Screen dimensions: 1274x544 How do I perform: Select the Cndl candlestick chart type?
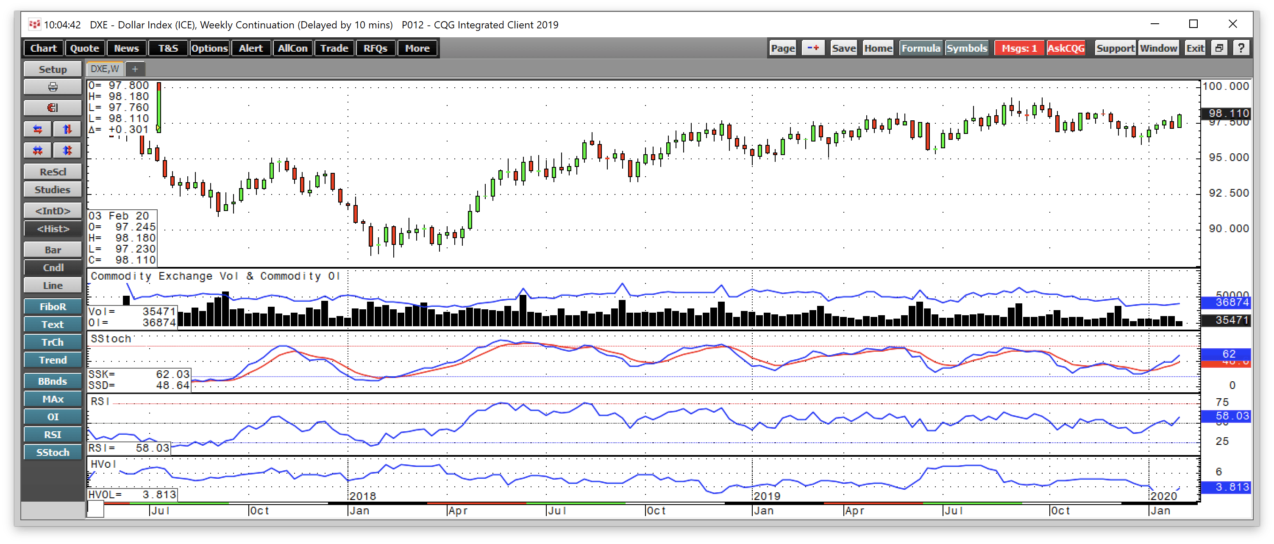(53, 267)
